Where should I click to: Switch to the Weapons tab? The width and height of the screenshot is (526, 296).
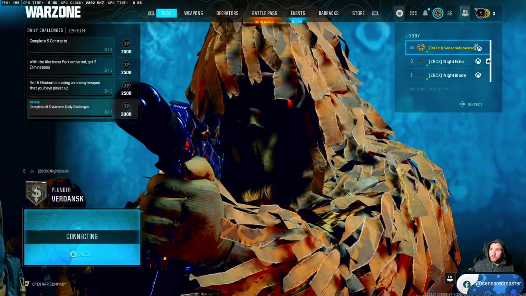click(194, 13)
